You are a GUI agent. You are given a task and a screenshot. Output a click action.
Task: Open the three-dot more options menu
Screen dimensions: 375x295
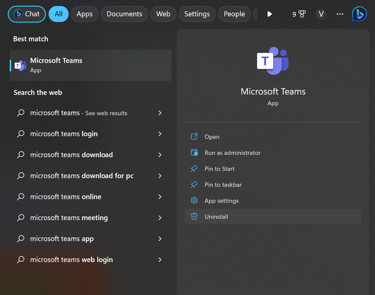click(340, 14)
